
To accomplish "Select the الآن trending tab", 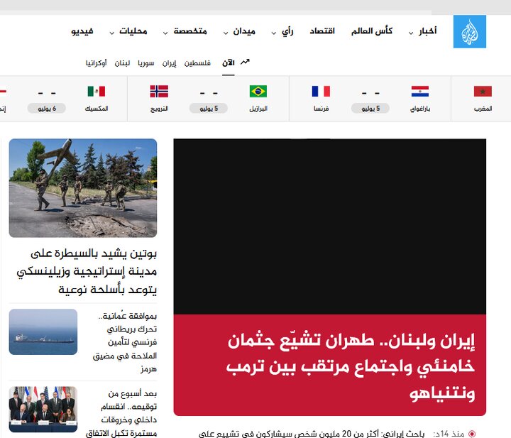I will [x=229, y=62].
